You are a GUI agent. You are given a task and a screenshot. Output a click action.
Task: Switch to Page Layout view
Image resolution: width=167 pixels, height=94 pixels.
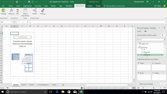tap(139, 88)
